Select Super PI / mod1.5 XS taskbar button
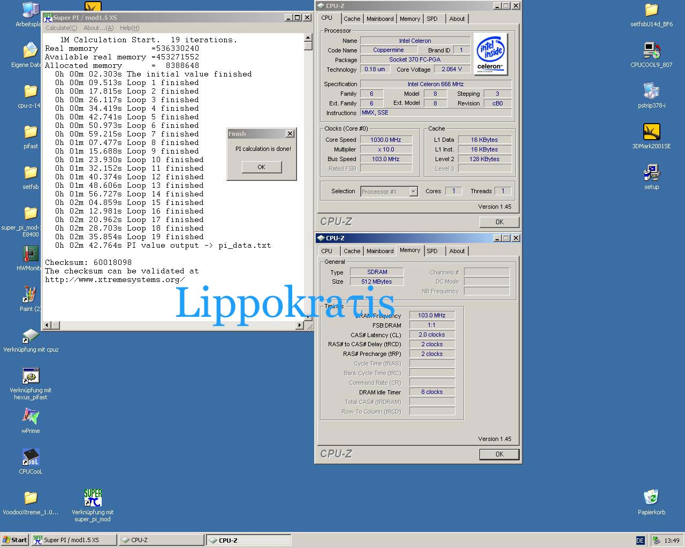The height and width of the screenshot is (548, 685). (x=74, y=540)
